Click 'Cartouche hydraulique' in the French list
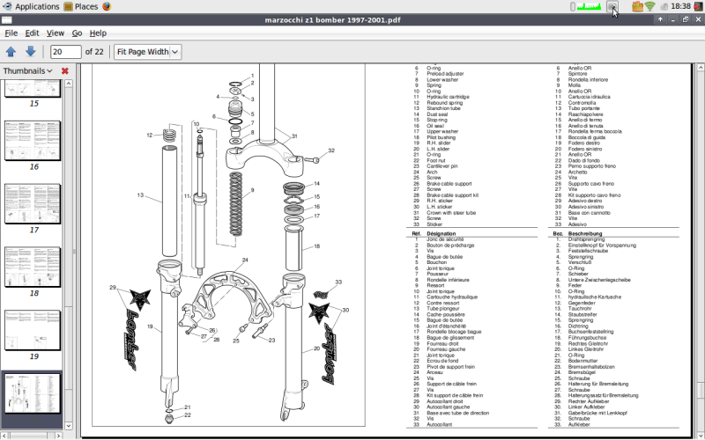The image size is (705, 440). pyautogui.click(x=452, y=297)
